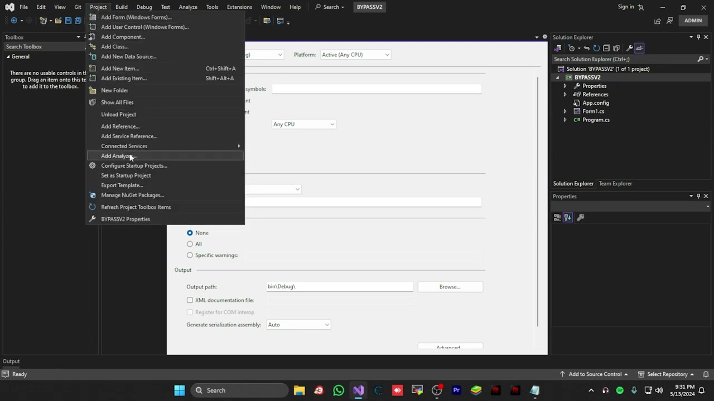Open File Explorer from the taskbar
The height and width of the screenshot is (401, 714).
coord(300,390)
